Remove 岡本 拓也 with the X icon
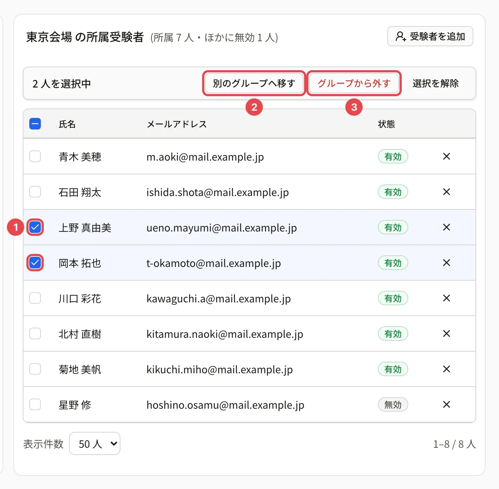Screen dimensions: 499x489 pos(447,263)
